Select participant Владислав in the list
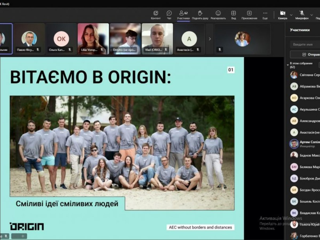Image resolution: width=320 pixels, height=240 pixels. pyautogui.click(x=305, y=213)
